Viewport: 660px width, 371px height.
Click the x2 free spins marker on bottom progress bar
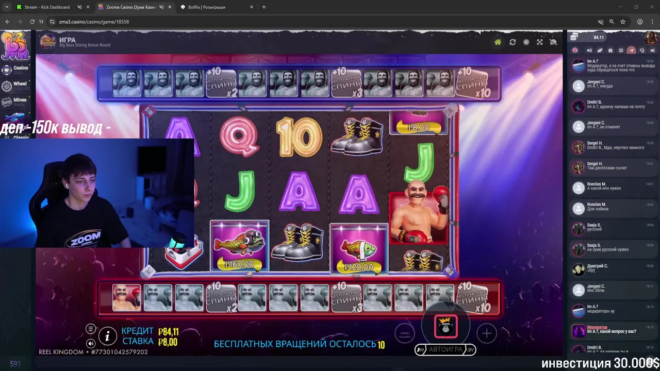222,298
